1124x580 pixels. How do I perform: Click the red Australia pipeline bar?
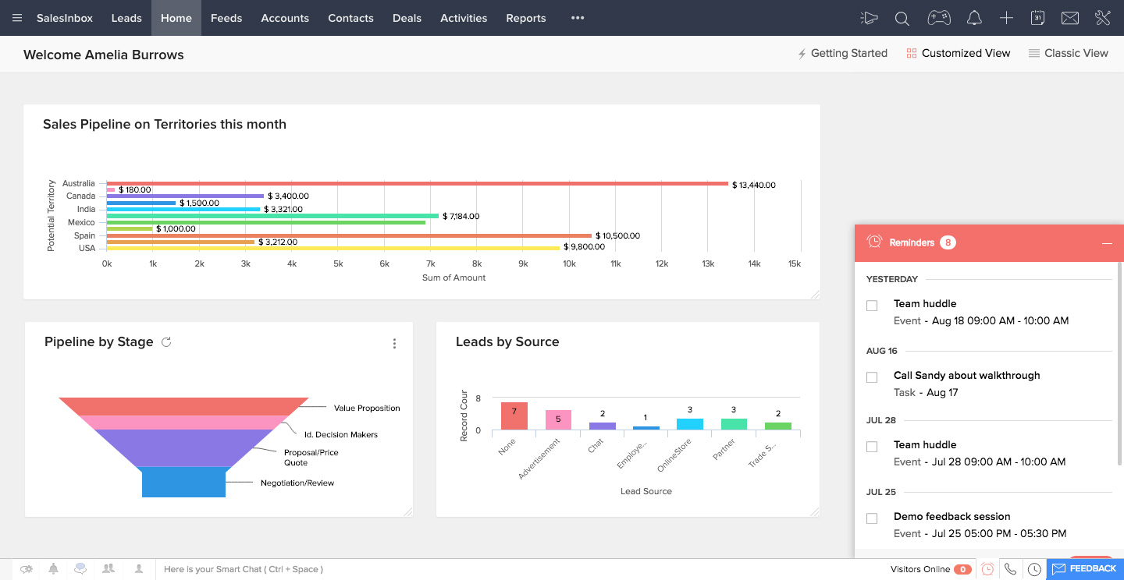(x=417, y=183)
